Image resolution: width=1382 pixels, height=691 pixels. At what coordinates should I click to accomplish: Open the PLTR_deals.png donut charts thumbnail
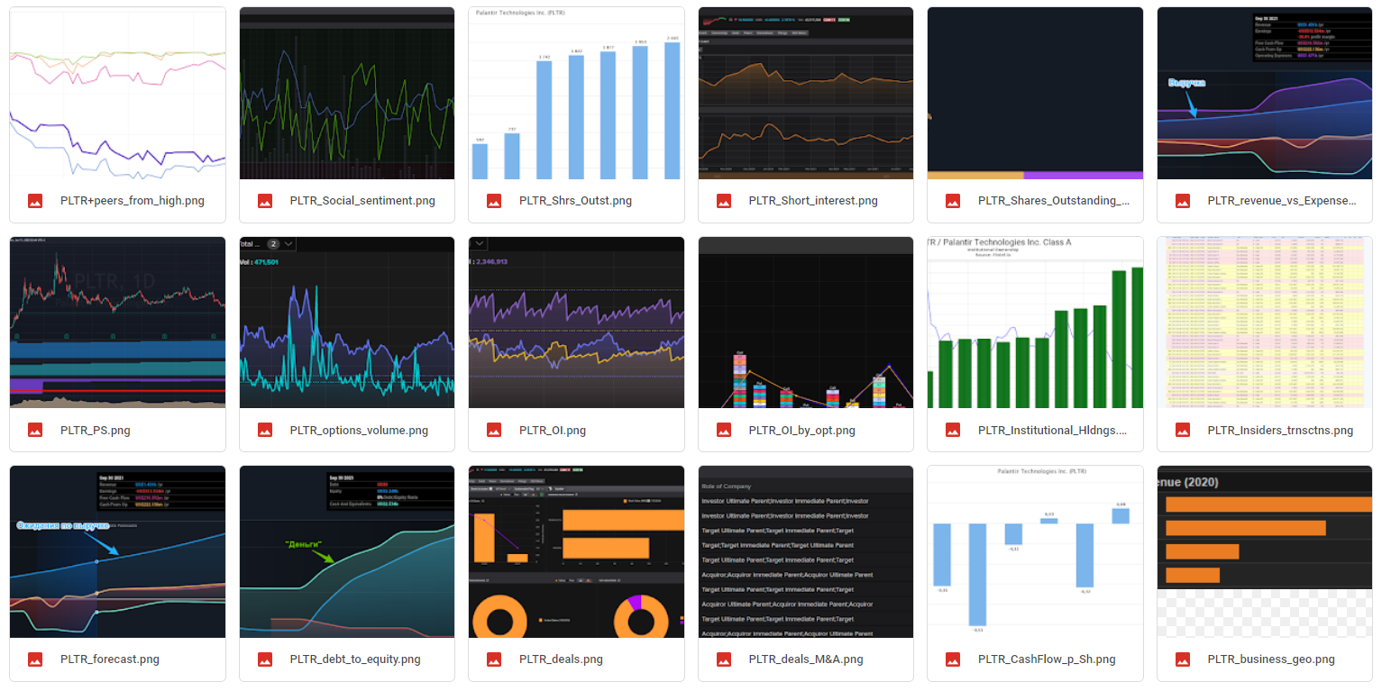coord(576,551)
